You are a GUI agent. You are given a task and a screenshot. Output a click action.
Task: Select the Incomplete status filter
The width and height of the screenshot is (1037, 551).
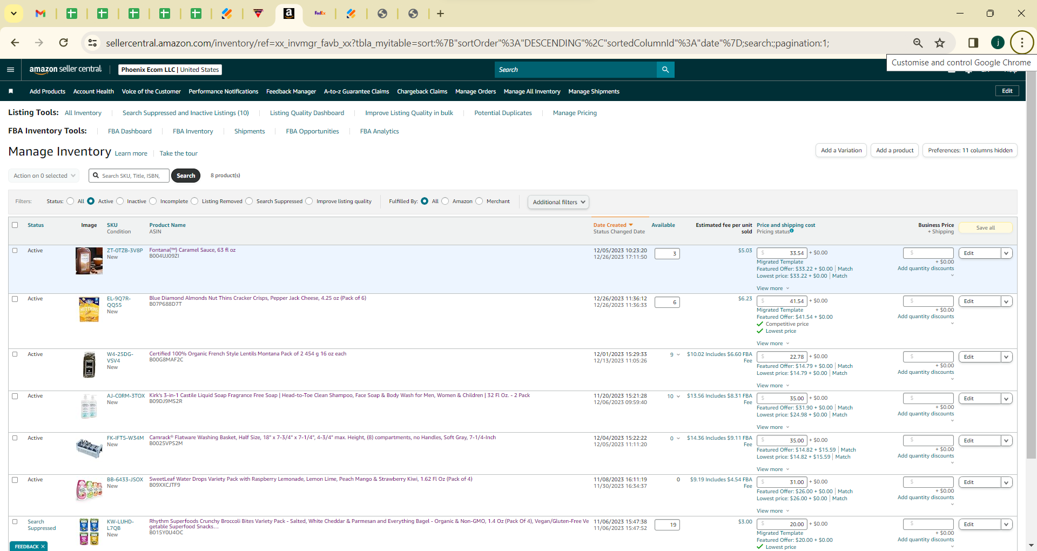click(153, 201)
